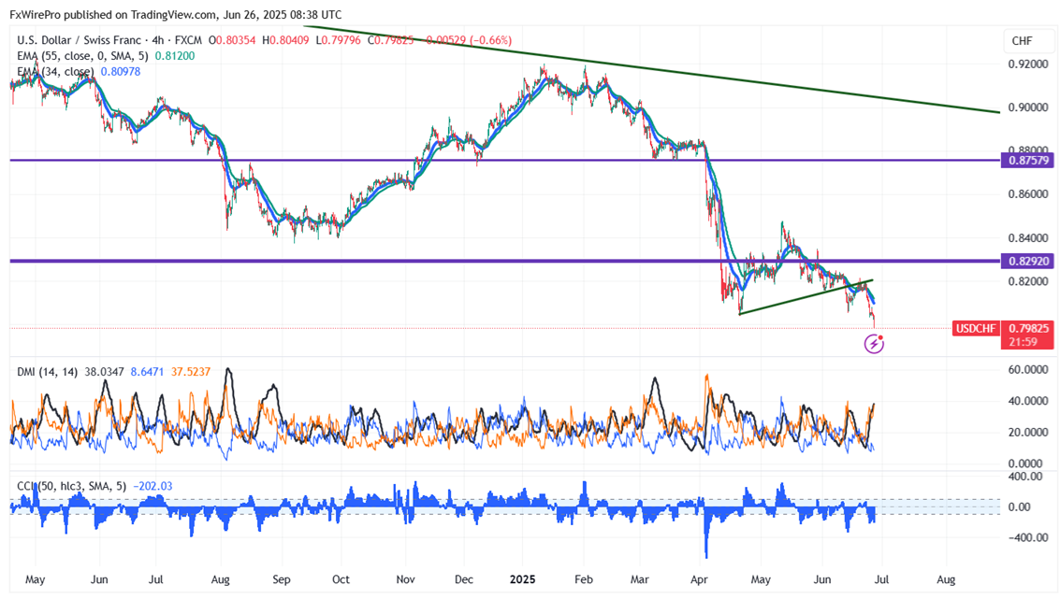The image size is (1060, 599).
Task: Click the DMI blue value 8.6471
Action: pyautogui.click(x=147, y=372)
